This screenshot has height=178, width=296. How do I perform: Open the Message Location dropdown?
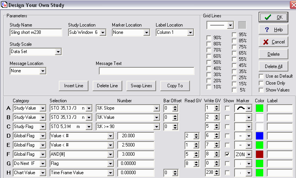(x=43, y=71)
